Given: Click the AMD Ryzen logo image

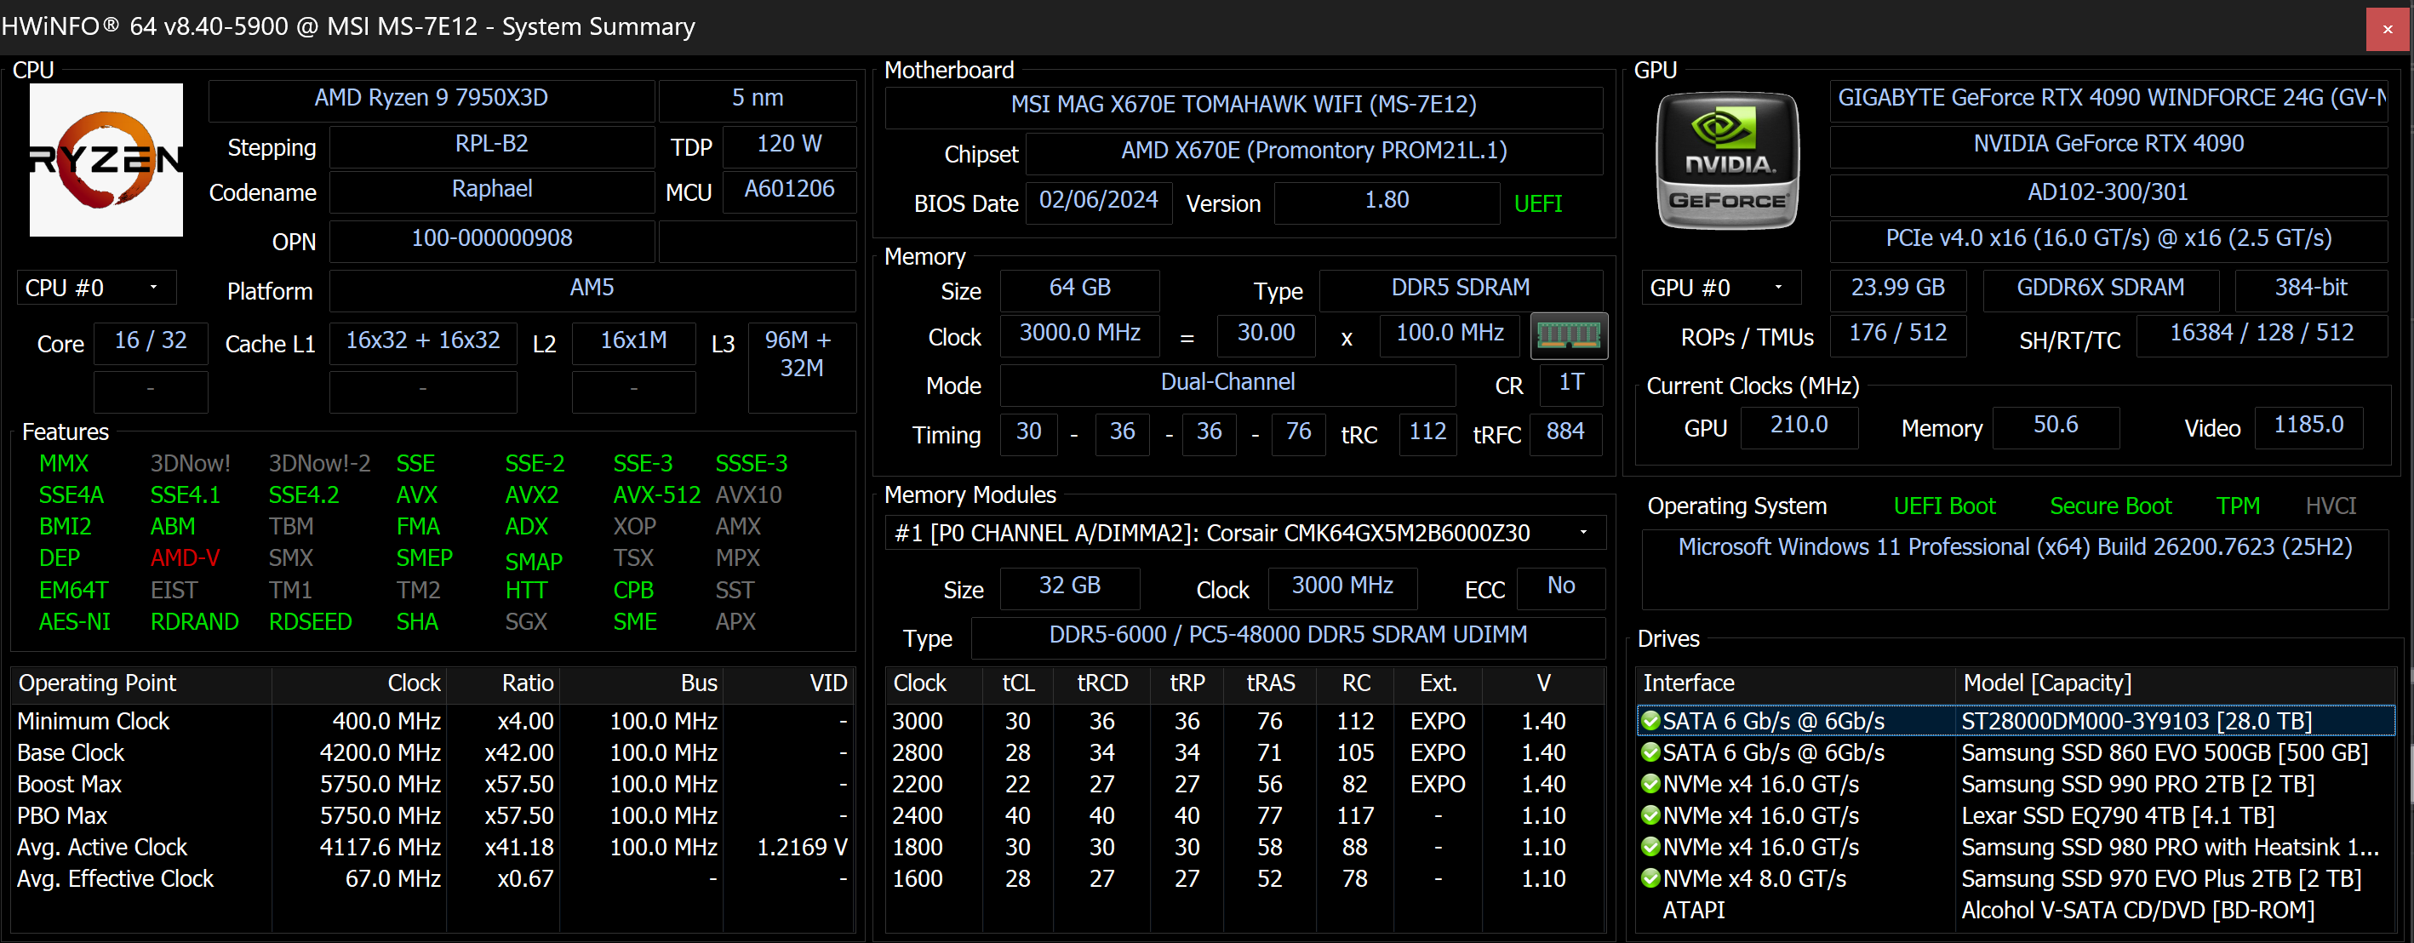Looking at the screenshot, I should [106, 160].
